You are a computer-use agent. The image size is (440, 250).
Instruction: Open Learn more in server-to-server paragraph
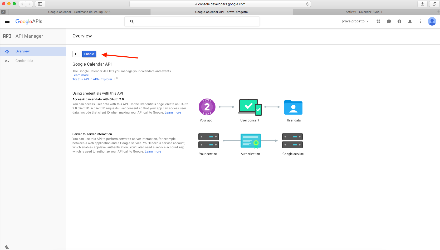(x=153, y=151)
